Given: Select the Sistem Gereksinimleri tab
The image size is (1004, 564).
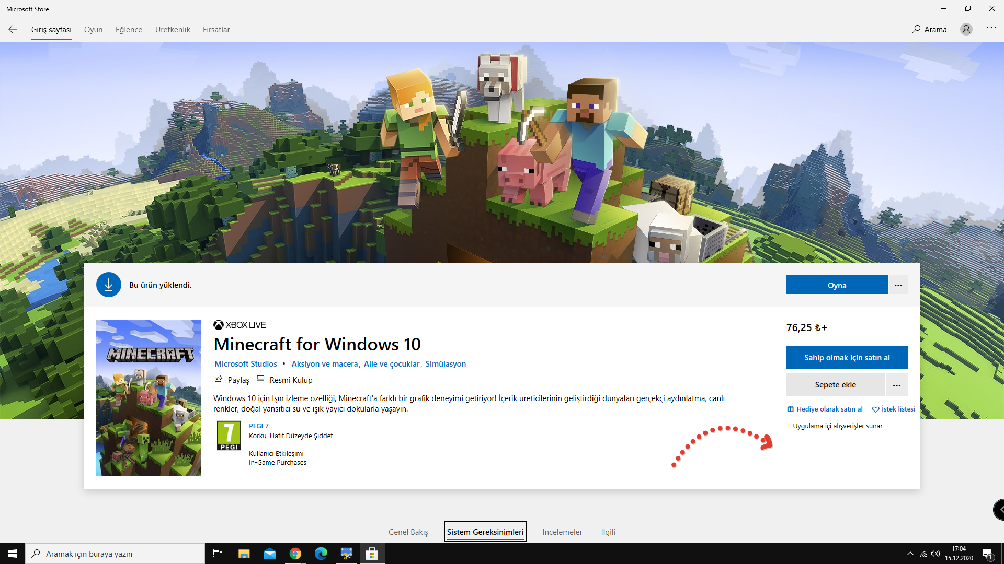Looking at the screenshot, I should [485, 532].
